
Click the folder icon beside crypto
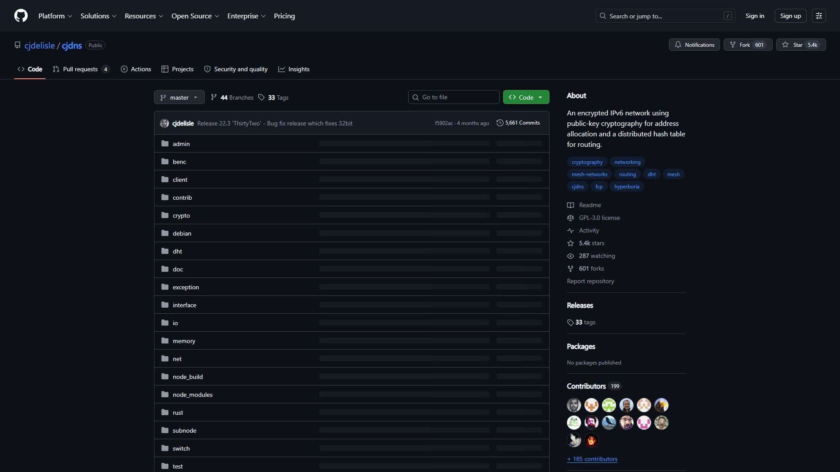pyautogui.click(x=165, y=215)
